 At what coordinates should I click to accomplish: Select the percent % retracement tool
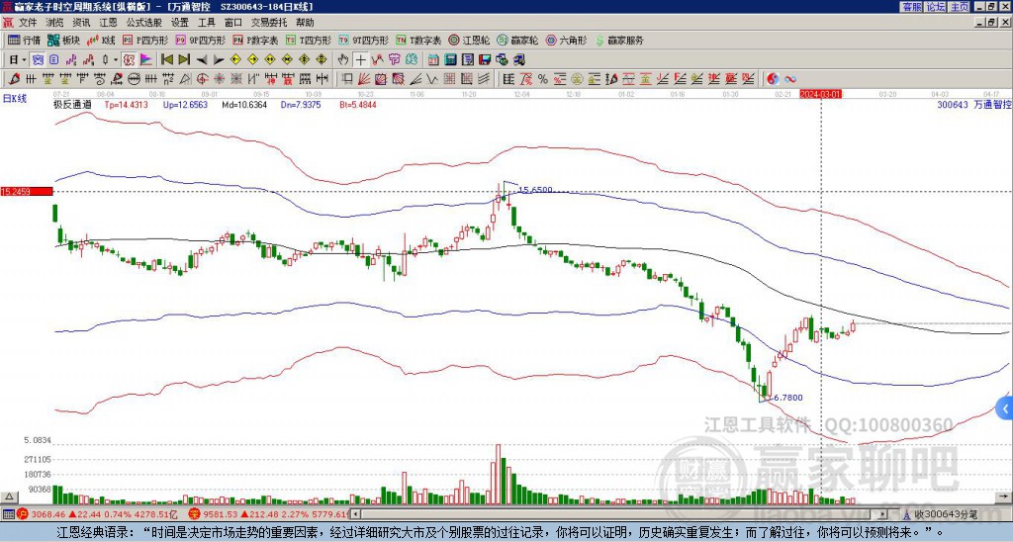coord(543,79)
